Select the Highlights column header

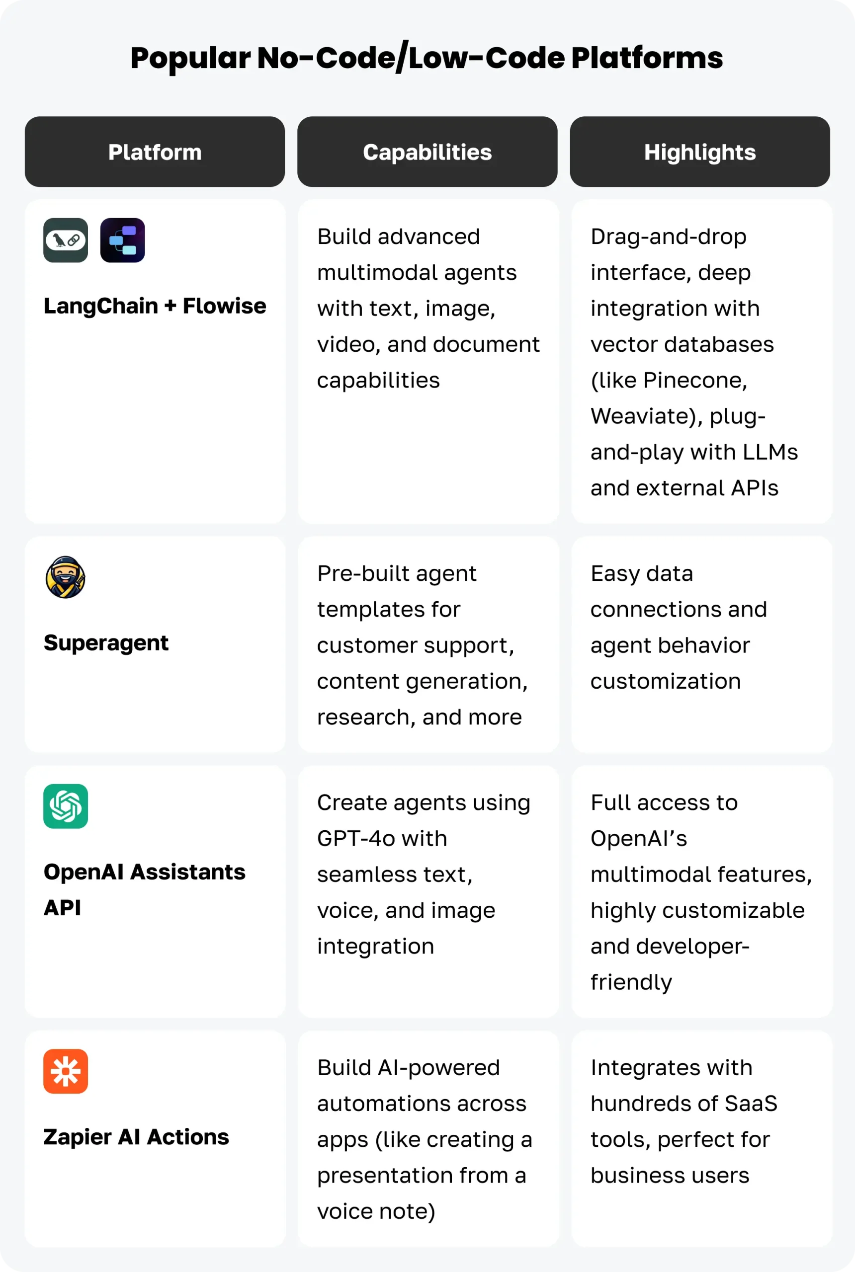(x=699, y=152)
